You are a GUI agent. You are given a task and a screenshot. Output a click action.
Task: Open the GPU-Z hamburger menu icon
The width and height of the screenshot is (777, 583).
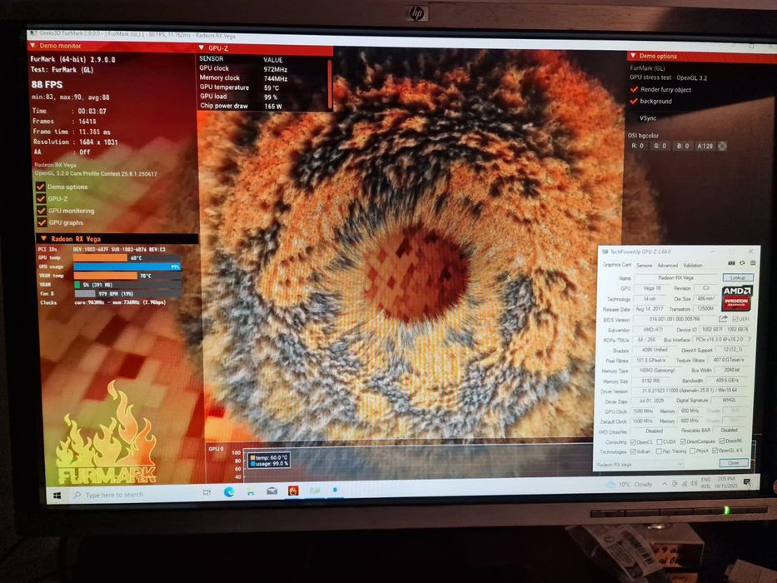753,262
